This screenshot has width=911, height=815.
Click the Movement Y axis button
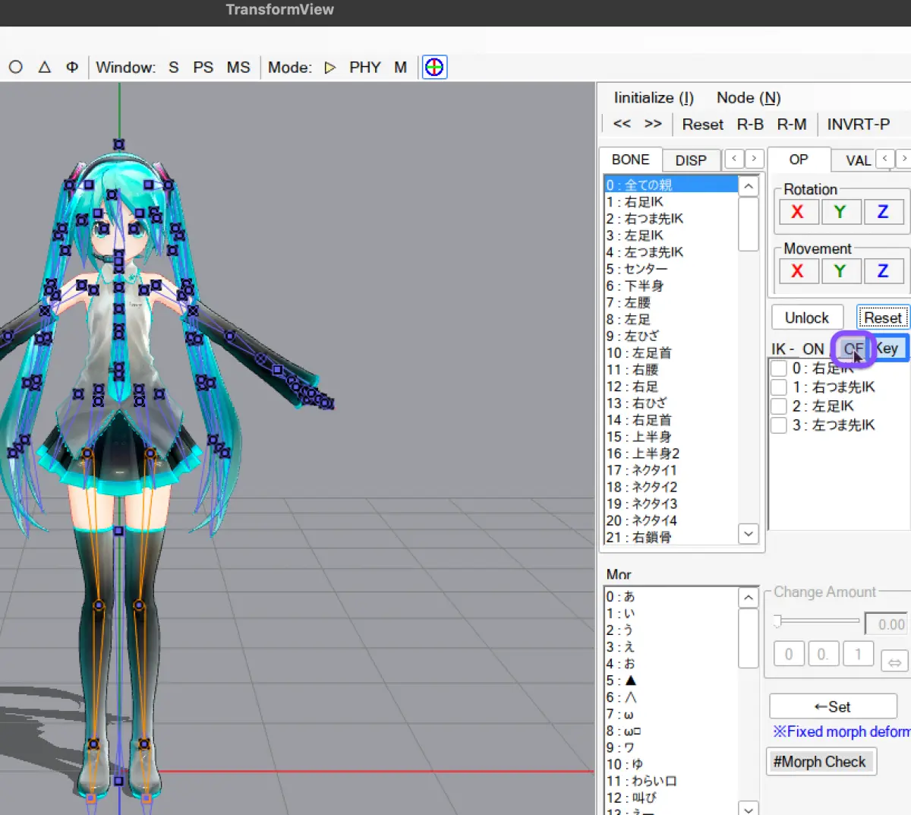pos(840,271)
